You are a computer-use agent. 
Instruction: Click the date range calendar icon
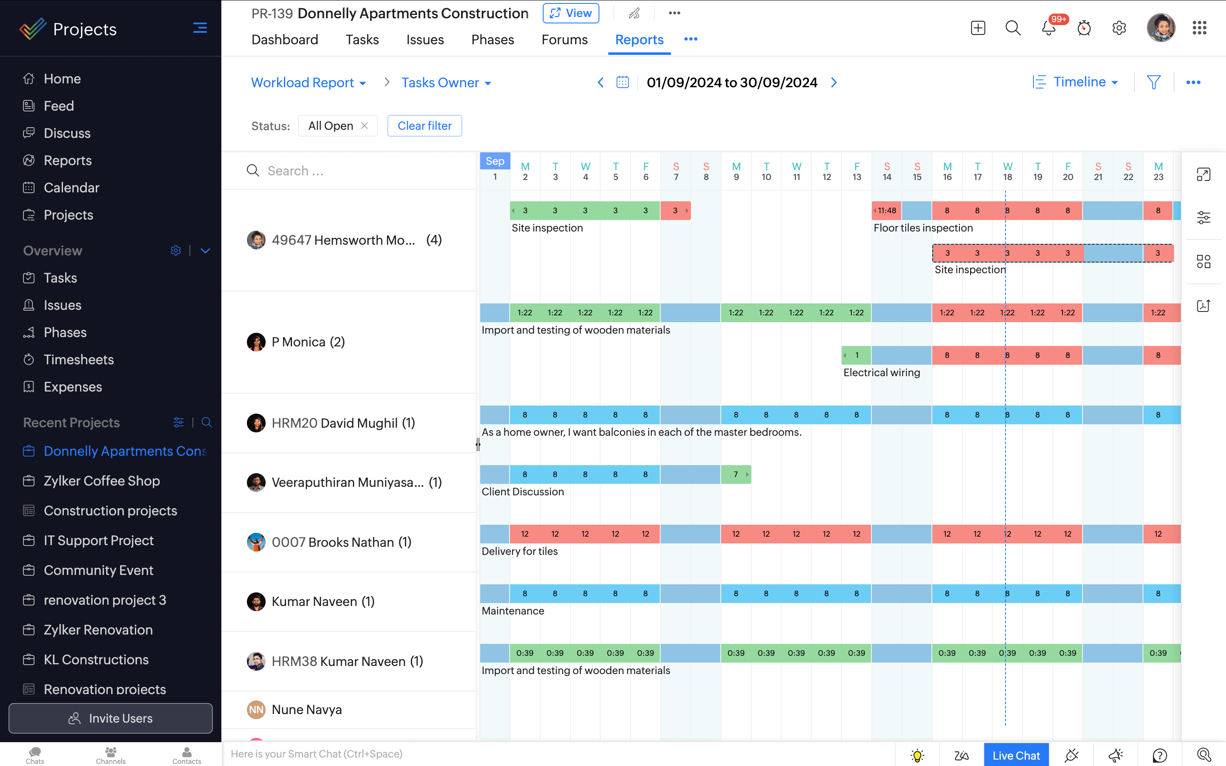tap(623, 82)
